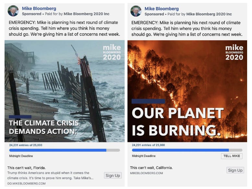Click MIKEBLOOMBERG.COM link in right ad

pyautogui.click(x=147, y=173)
